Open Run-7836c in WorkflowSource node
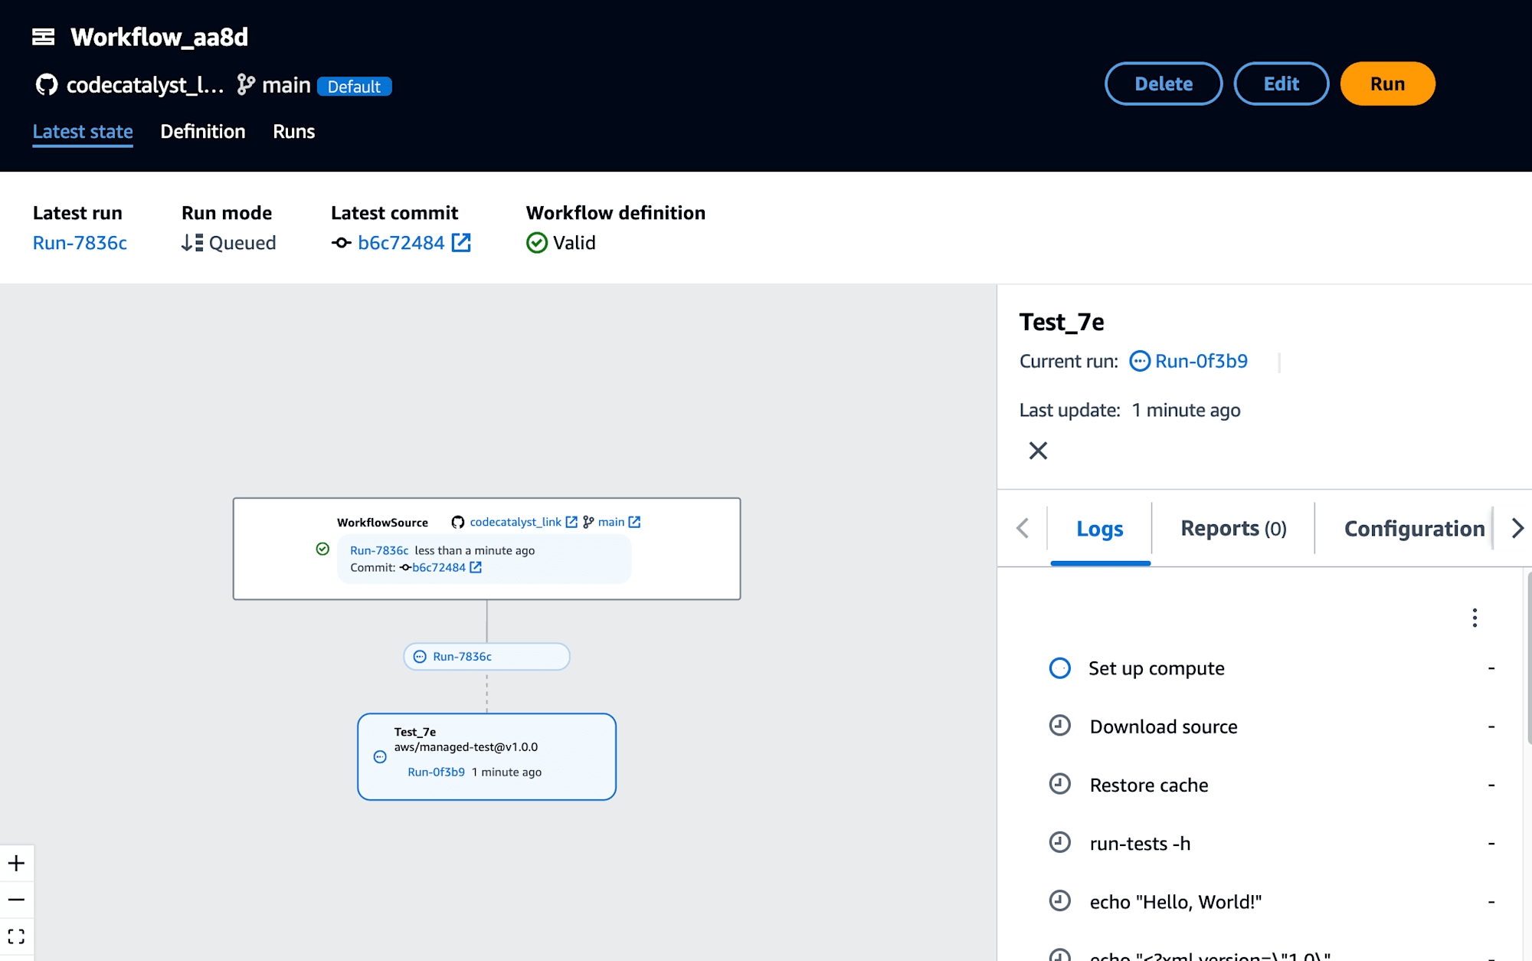Viewport: 1532px width, 961px height. [379, 550]
